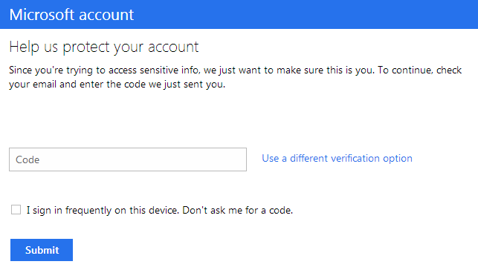This screenshot has height=270, width=478.
Task: Click the word 'account' in the page heading
Action: [x=173, y=47]
